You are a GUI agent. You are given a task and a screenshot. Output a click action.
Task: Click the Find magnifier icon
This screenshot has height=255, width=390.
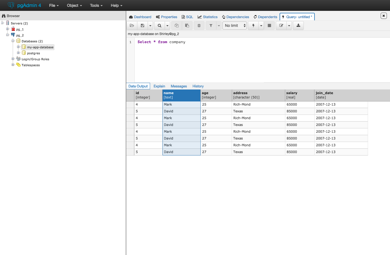click(160, 25)
